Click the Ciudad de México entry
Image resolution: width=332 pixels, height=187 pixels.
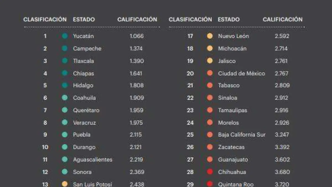click(x=242, y=73)
